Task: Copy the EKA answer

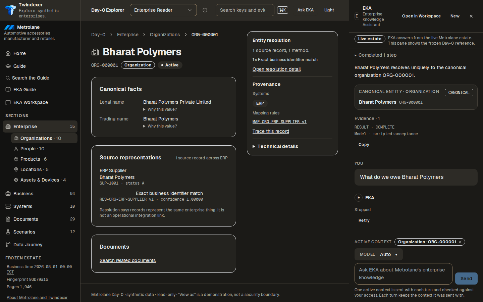Action: coord(364,145)
